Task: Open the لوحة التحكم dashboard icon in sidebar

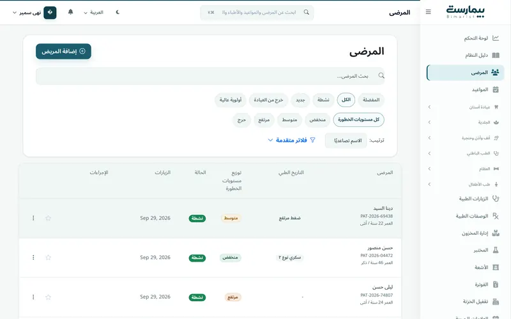Action: (x=496, y=38)
